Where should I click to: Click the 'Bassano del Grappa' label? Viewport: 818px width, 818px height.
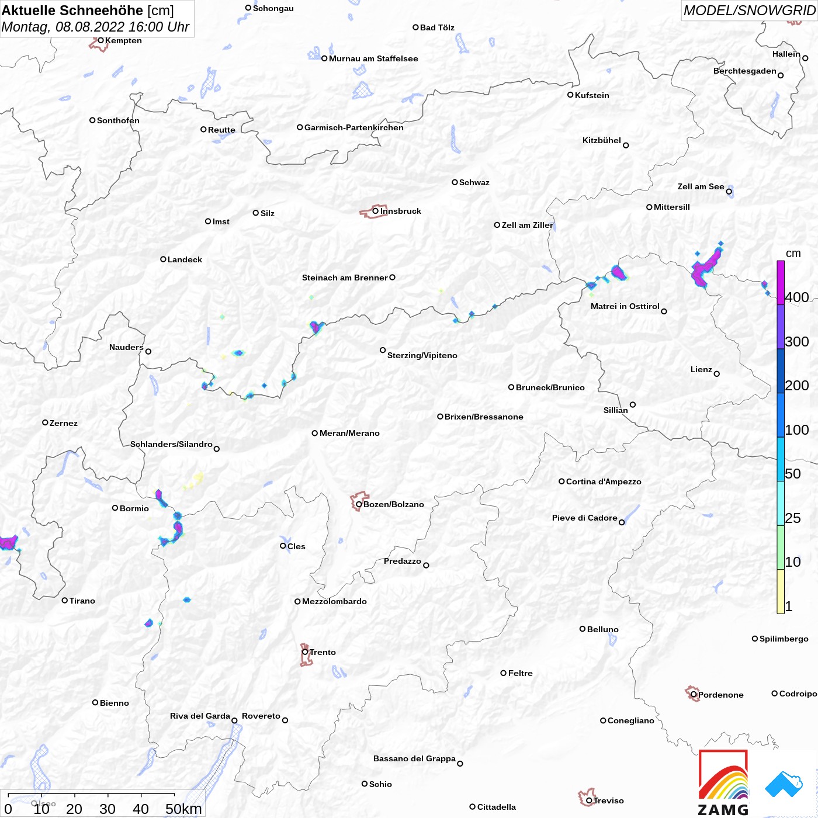[414, 758]
